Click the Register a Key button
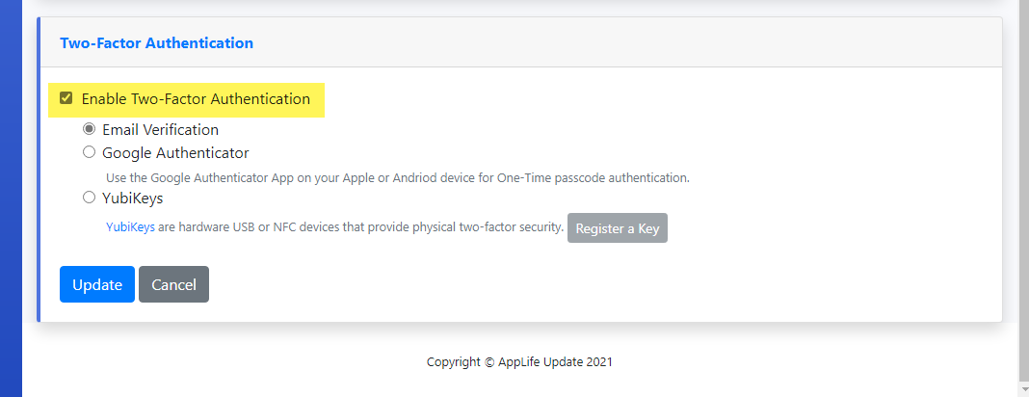The height and width of the screenshot is (397, 1029). (618, 227)
